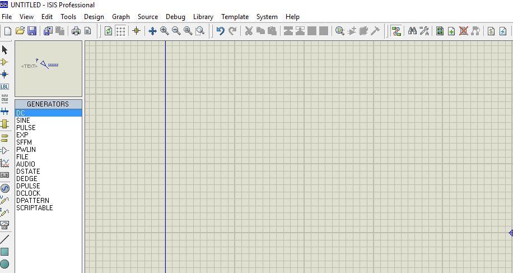Viewport: 513px width, 273px height.
Task: Open the Library menu
Action: pyautogui.click(x=203, y=17)
